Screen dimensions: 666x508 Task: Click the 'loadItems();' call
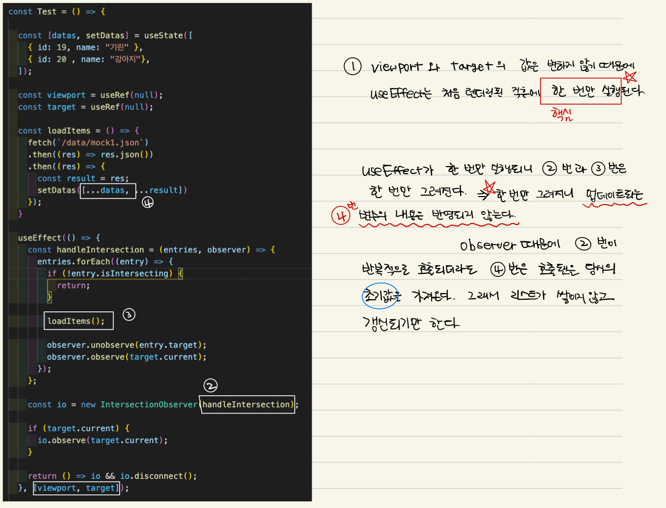(x=76, y=321)
